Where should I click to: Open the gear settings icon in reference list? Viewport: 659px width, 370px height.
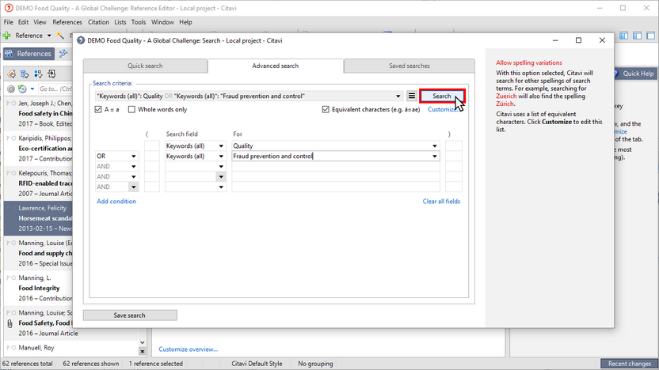(x=11, y=89)
